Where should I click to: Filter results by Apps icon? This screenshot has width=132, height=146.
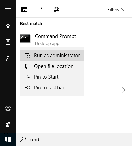pyautogui.click(x=24, y=10)
